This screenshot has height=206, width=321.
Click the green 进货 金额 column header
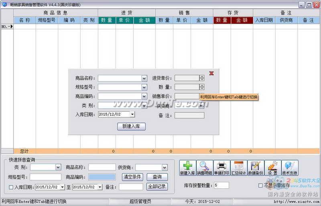pyautogui.click(x=144, y=20)
